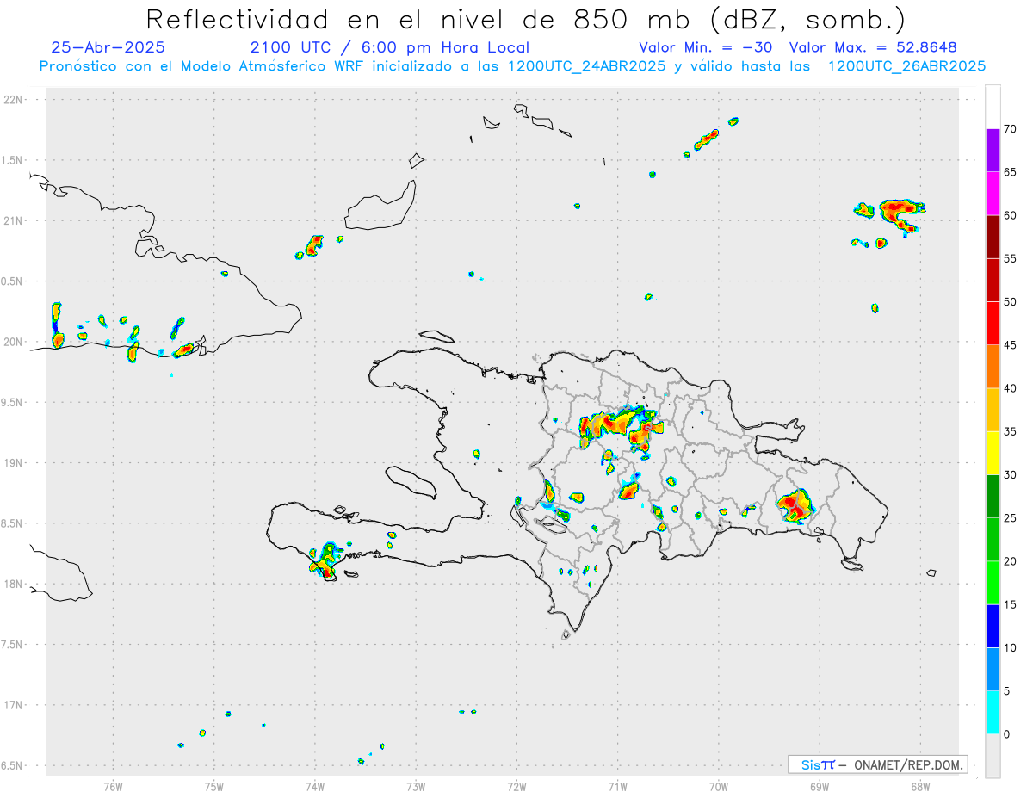Click the '71W' longitude label
This screenshot has width=1033, height=798.
coord(617,786)
